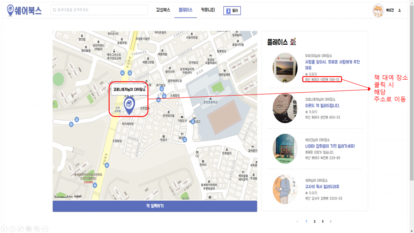This screenshot has width=414, height=233.
Task: Open the 아몬드 책 빌려드립니다 listing
Action: [x=322, y=105]
